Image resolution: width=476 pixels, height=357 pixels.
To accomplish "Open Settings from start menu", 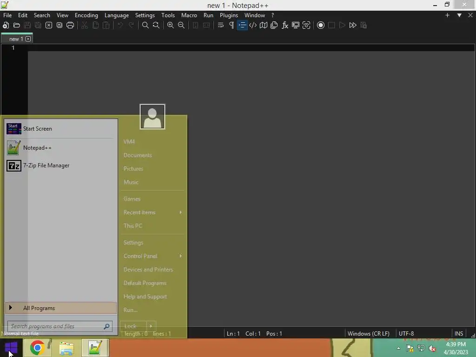I will 133,243.
